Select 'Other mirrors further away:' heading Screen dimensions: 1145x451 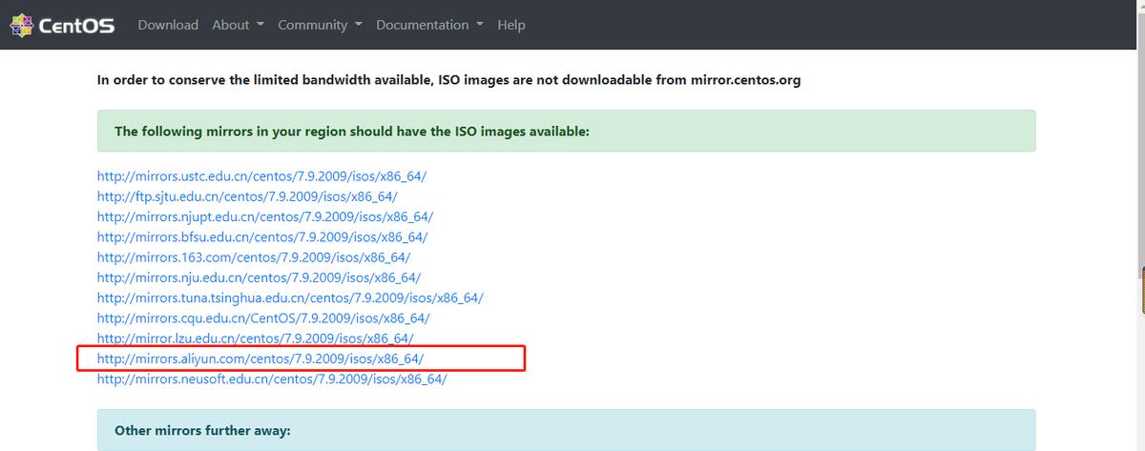tap(202, 430)
